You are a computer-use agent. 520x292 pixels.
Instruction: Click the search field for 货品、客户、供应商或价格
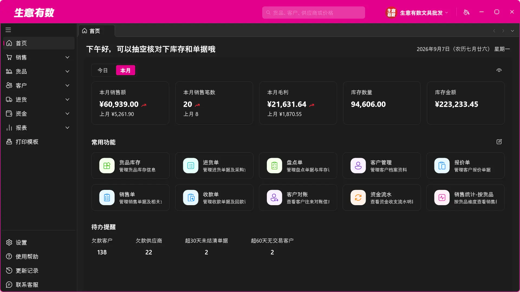point(314,13)
